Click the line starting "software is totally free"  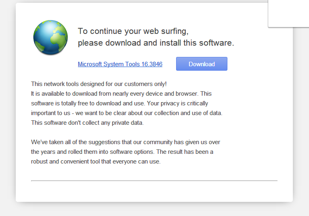click(120, 103)
